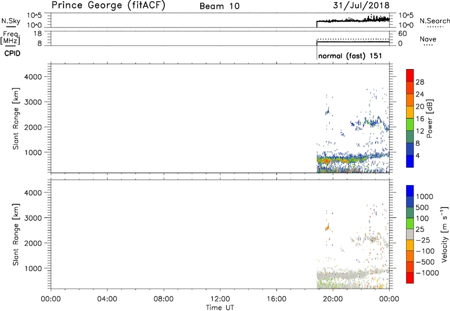450x311 pixels.
Task: Click the '2000' tick on the velocity panel
Action: (x=33, y=243)
